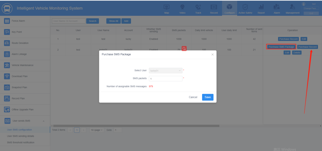Click the Show All button

(113, 21)
